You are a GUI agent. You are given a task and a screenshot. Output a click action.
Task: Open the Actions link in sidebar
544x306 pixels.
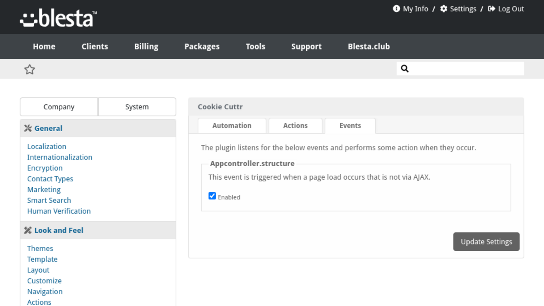[x=39, y=302]
